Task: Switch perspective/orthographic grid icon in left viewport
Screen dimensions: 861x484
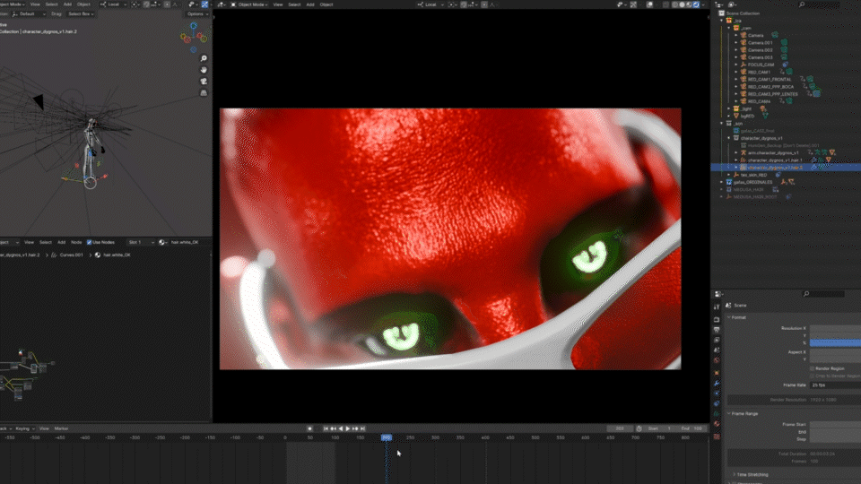Action: [x=204, y=92]
